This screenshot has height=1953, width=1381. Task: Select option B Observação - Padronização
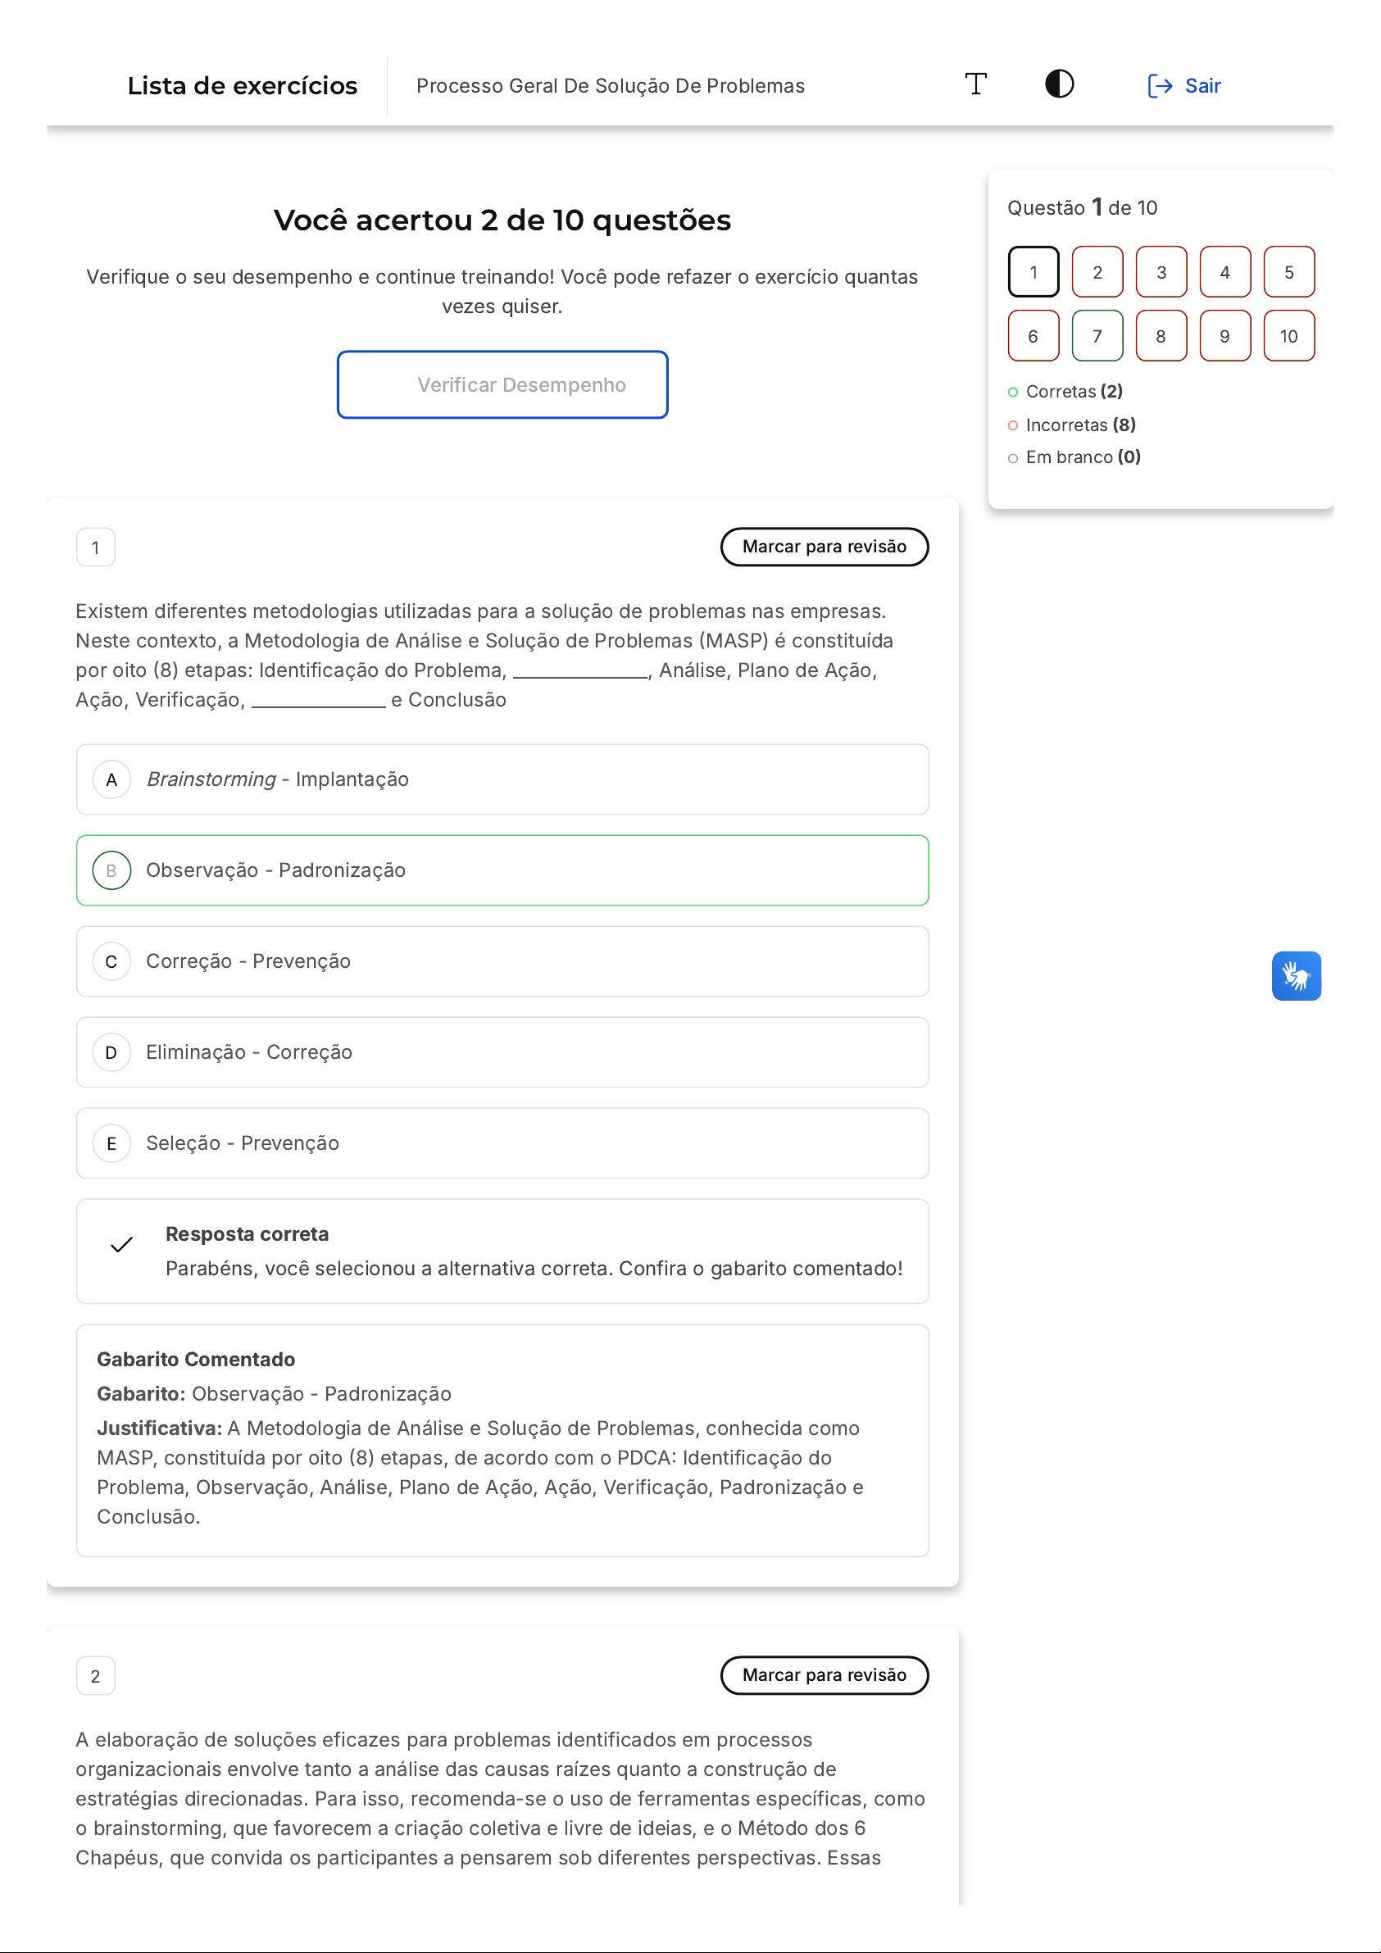(x=502, y=870)
